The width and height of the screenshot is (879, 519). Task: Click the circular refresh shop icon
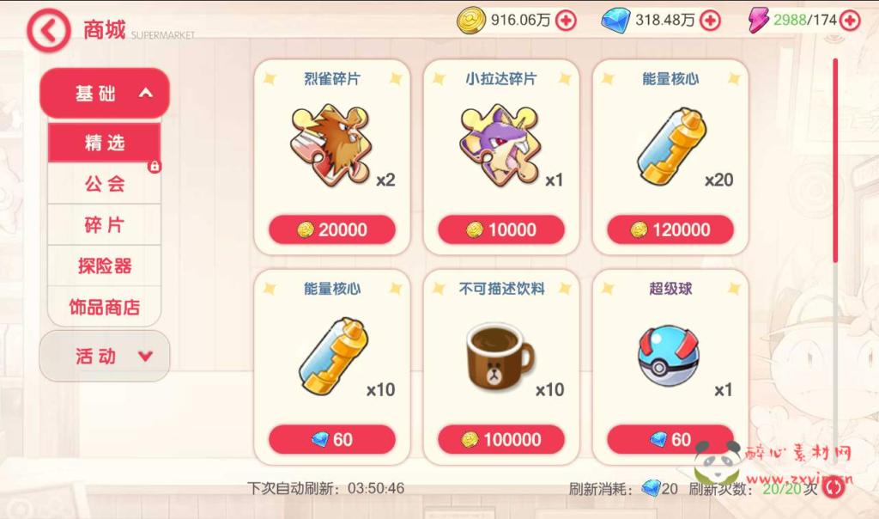pyautogui.click(x=834, y=487)
